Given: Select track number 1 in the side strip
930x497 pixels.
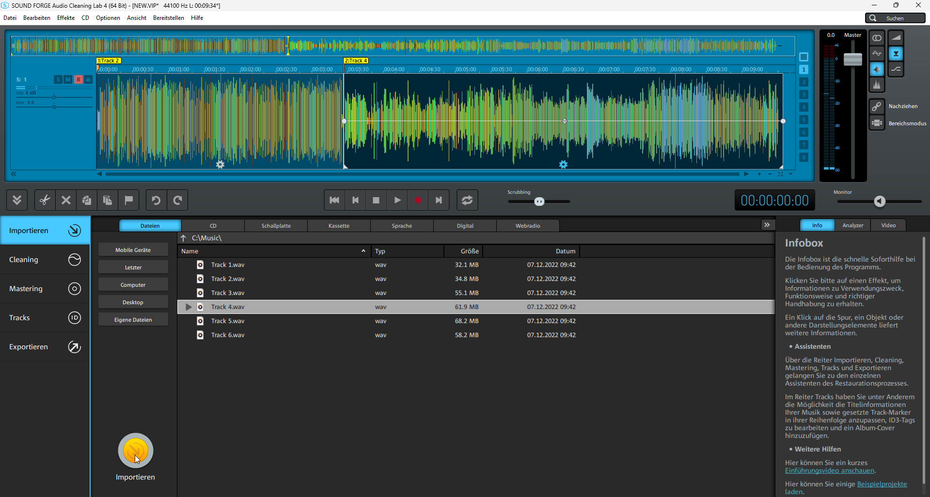Looking at the screenshot, I should click(804, 69).
